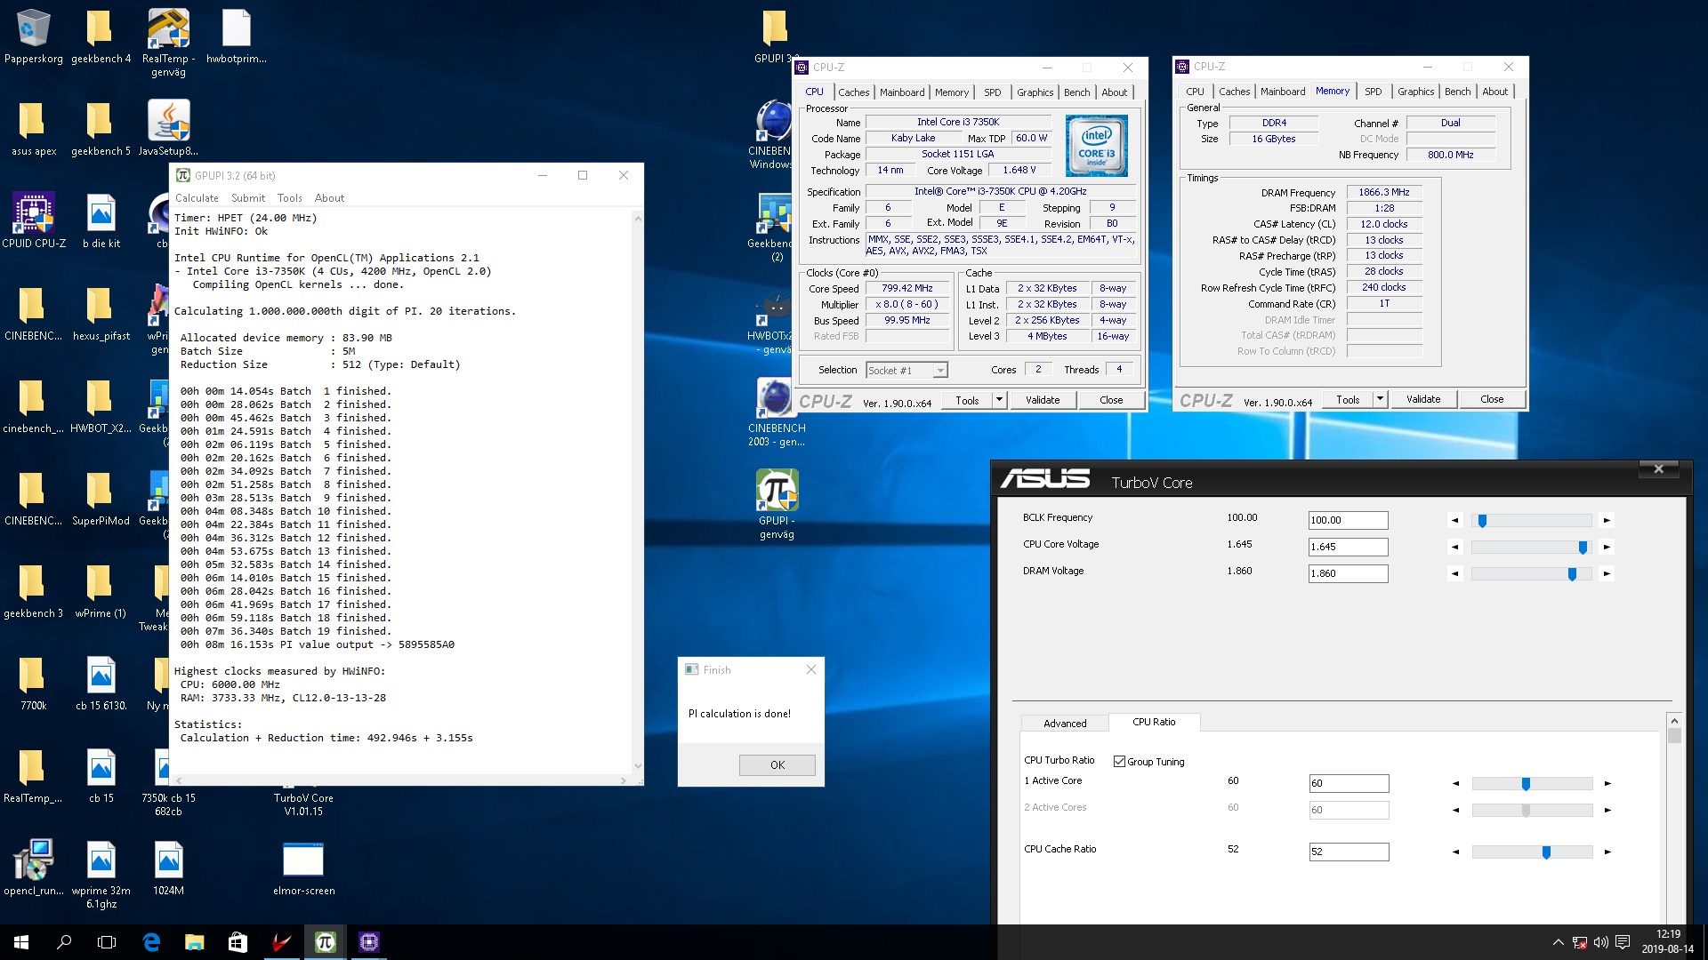Click Validate in right CPU-Z Memory window

click(x=1422, y=399)
